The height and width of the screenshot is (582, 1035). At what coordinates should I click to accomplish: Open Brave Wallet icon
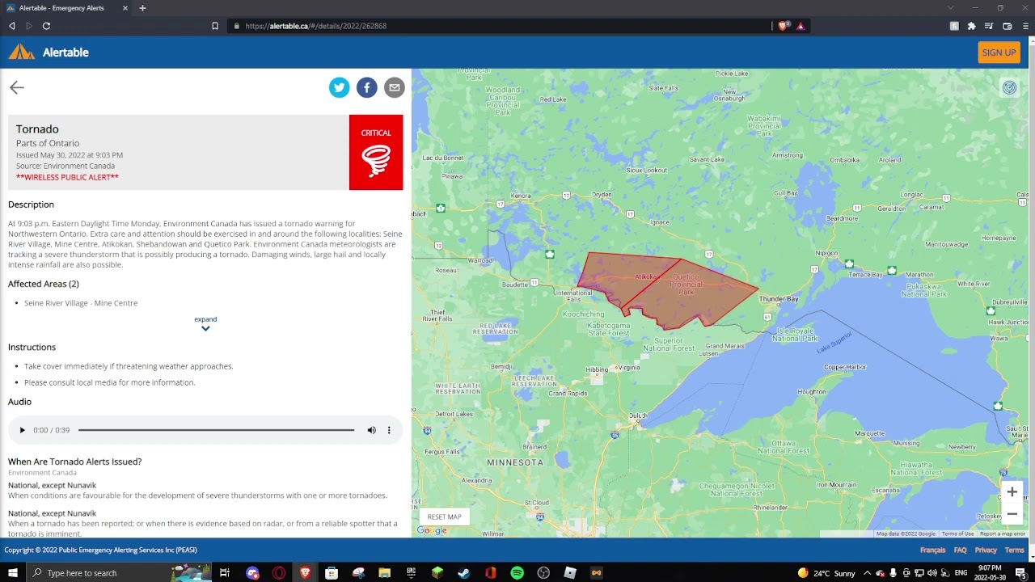(x=1008, y=26)
